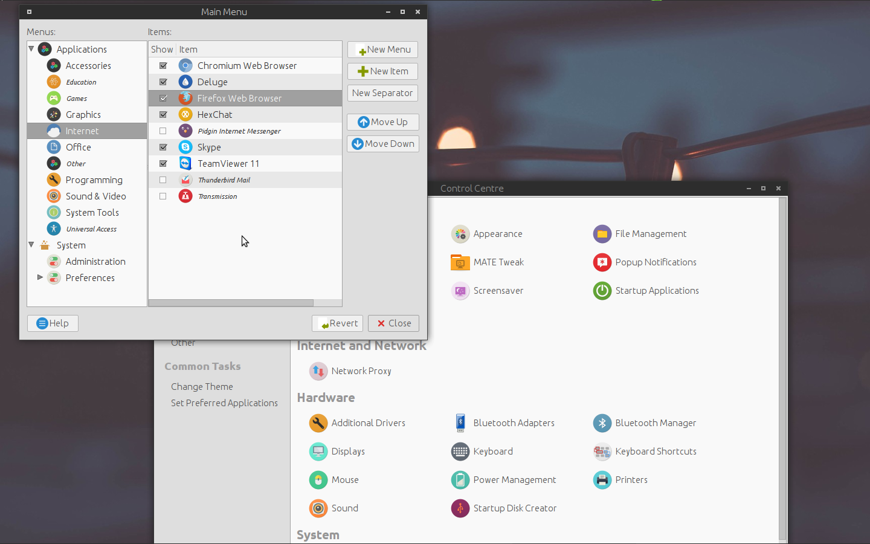Open Additional Drivers wrench icon

[x=318, y=423]
